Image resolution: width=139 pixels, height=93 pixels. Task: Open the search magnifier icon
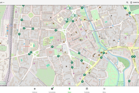127,3
